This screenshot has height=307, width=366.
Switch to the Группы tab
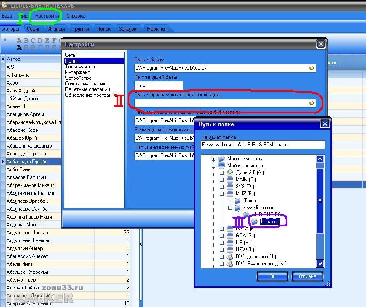81,29
